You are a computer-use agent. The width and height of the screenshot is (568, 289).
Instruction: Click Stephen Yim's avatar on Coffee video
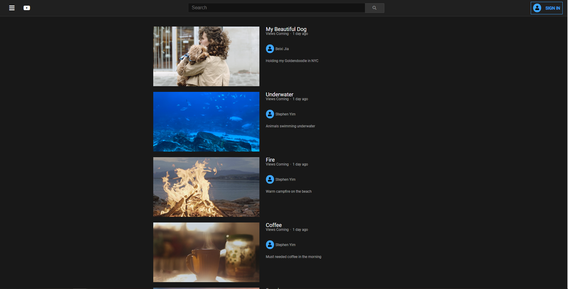point(270,245)
